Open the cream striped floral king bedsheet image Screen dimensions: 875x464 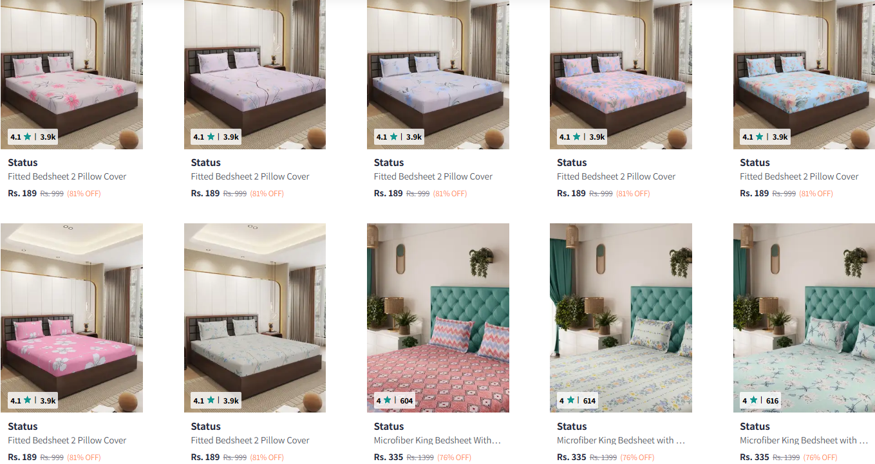pos(621,318)
